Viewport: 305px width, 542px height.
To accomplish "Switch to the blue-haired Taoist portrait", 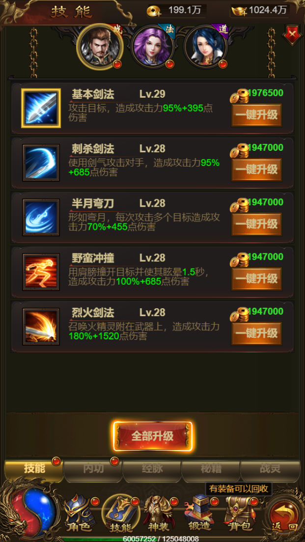I will click(206, 47).
